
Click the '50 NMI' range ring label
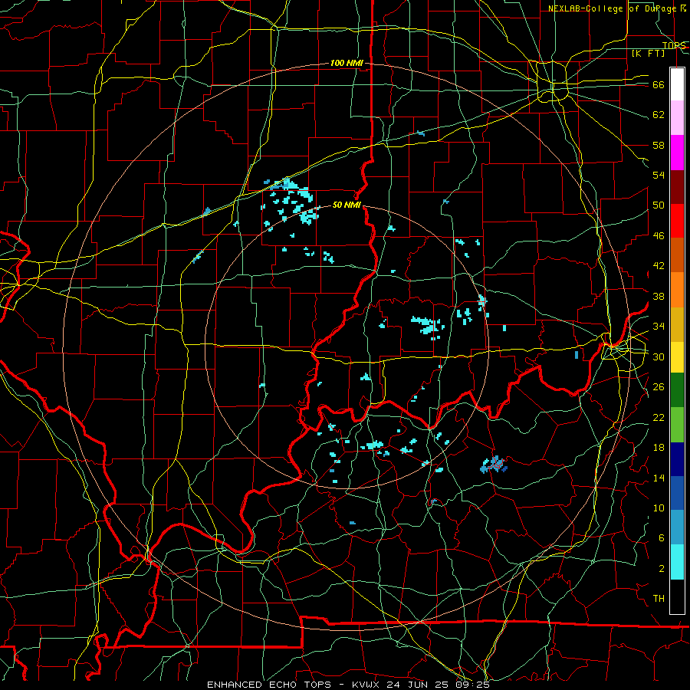[347, 205]
